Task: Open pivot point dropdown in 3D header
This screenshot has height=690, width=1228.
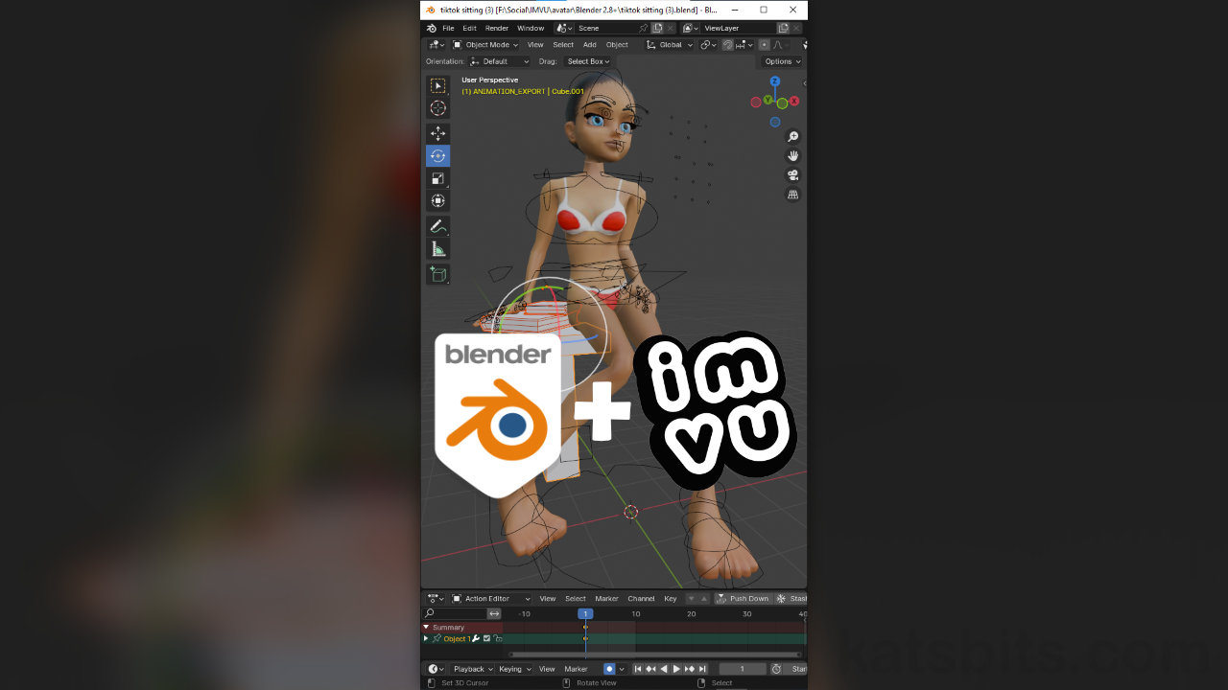Action: tap(708, 45)
